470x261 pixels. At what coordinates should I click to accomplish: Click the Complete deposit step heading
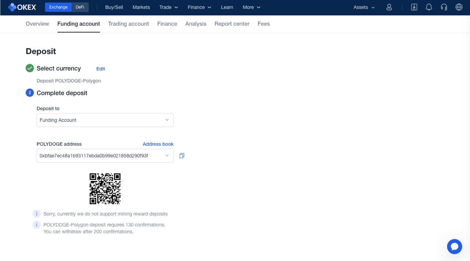coord(62,93)
